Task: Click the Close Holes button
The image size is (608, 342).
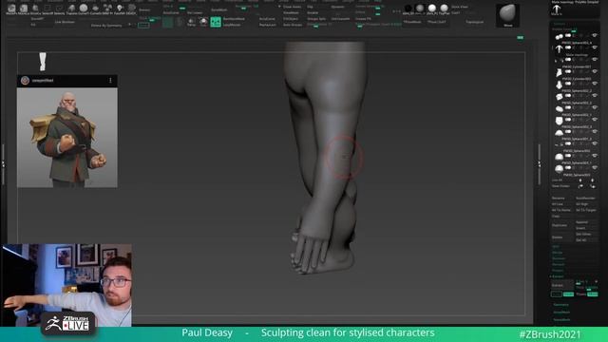Action: (x=292, y=7)
